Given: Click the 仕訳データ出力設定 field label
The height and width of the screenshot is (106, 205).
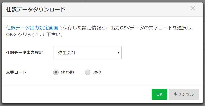Looking at the screenshot, I should 24,52.
